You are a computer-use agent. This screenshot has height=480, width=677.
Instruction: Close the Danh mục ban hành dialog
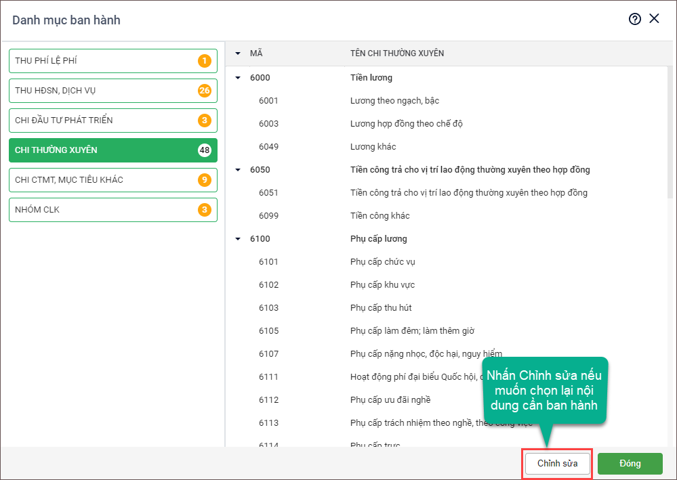point(654,19)
